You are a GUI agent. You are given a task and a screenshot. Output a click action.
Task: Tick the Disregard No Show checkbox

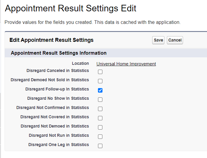click(100, 99)
